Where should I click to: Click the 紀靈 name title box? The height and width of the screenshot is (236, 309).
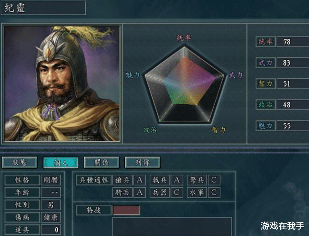43,8
